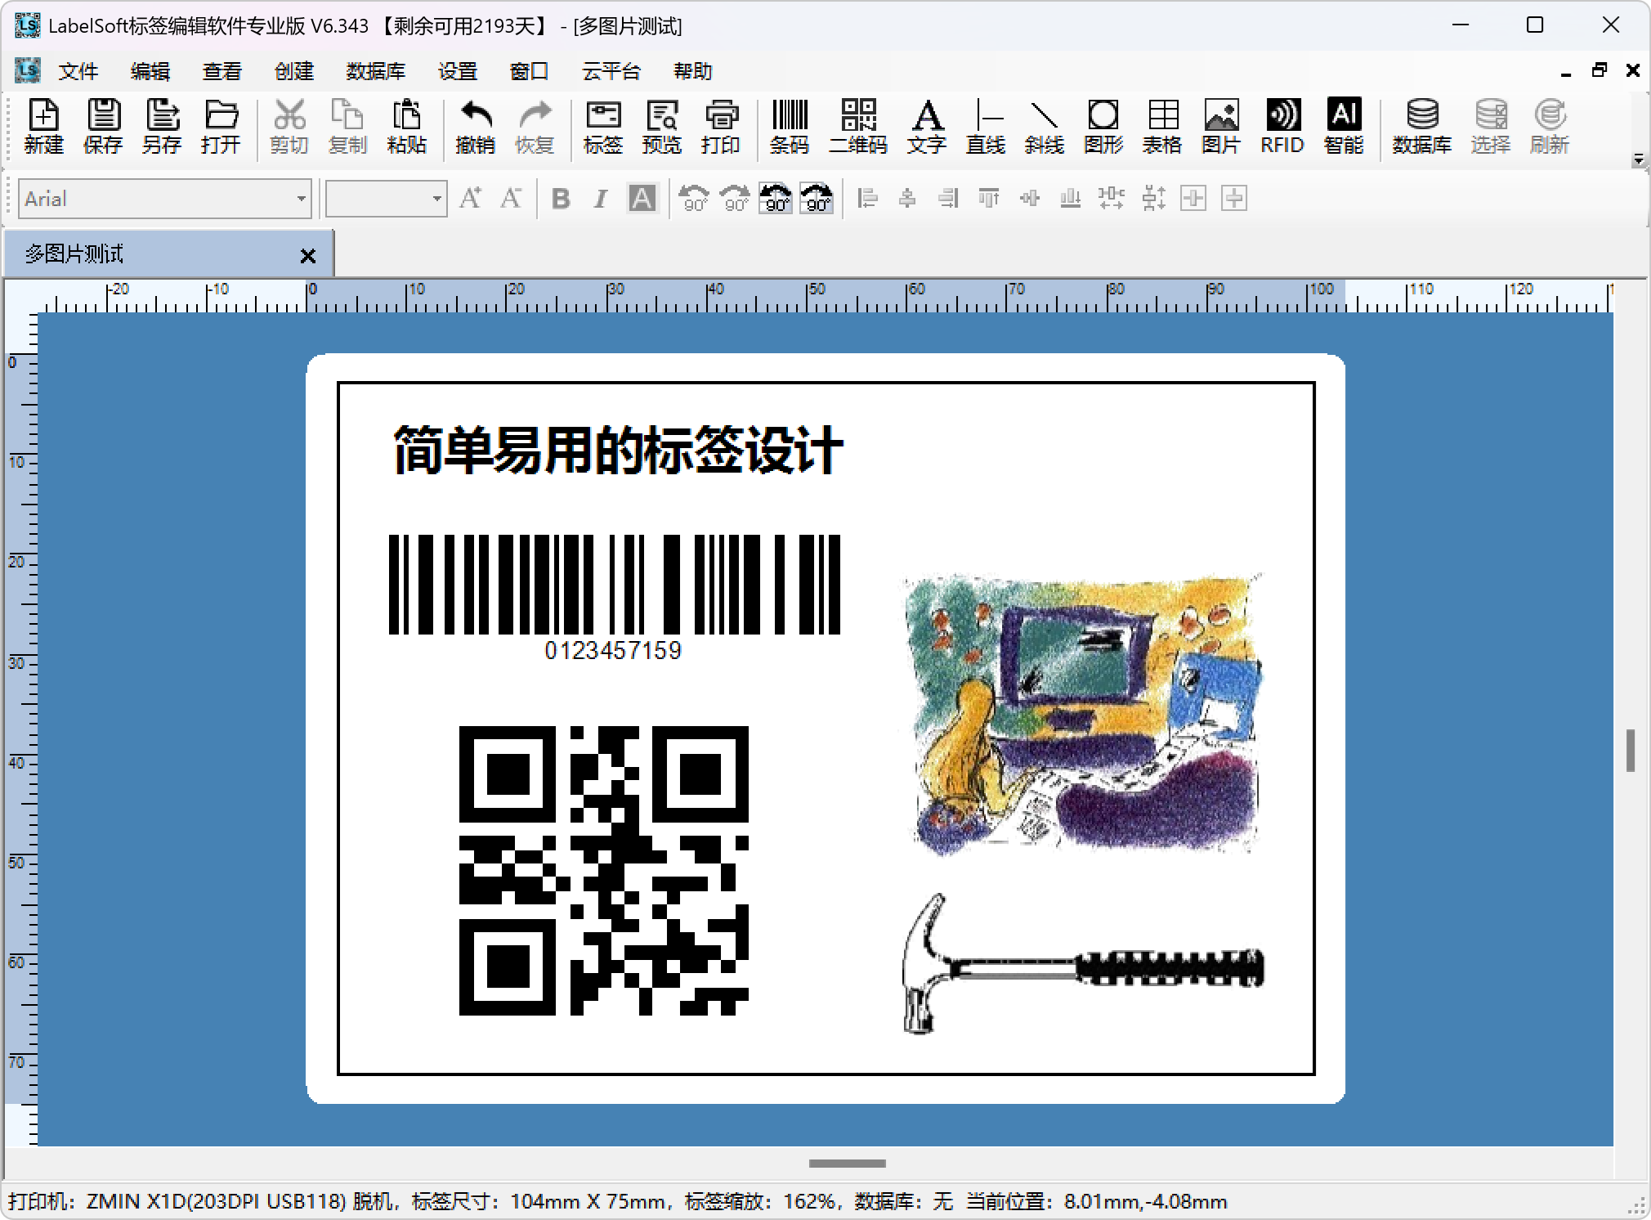Toggle Italic formatting
Image resolution: width=1651 pixels, height=1220 pixels.
click(x=601, y=198)
